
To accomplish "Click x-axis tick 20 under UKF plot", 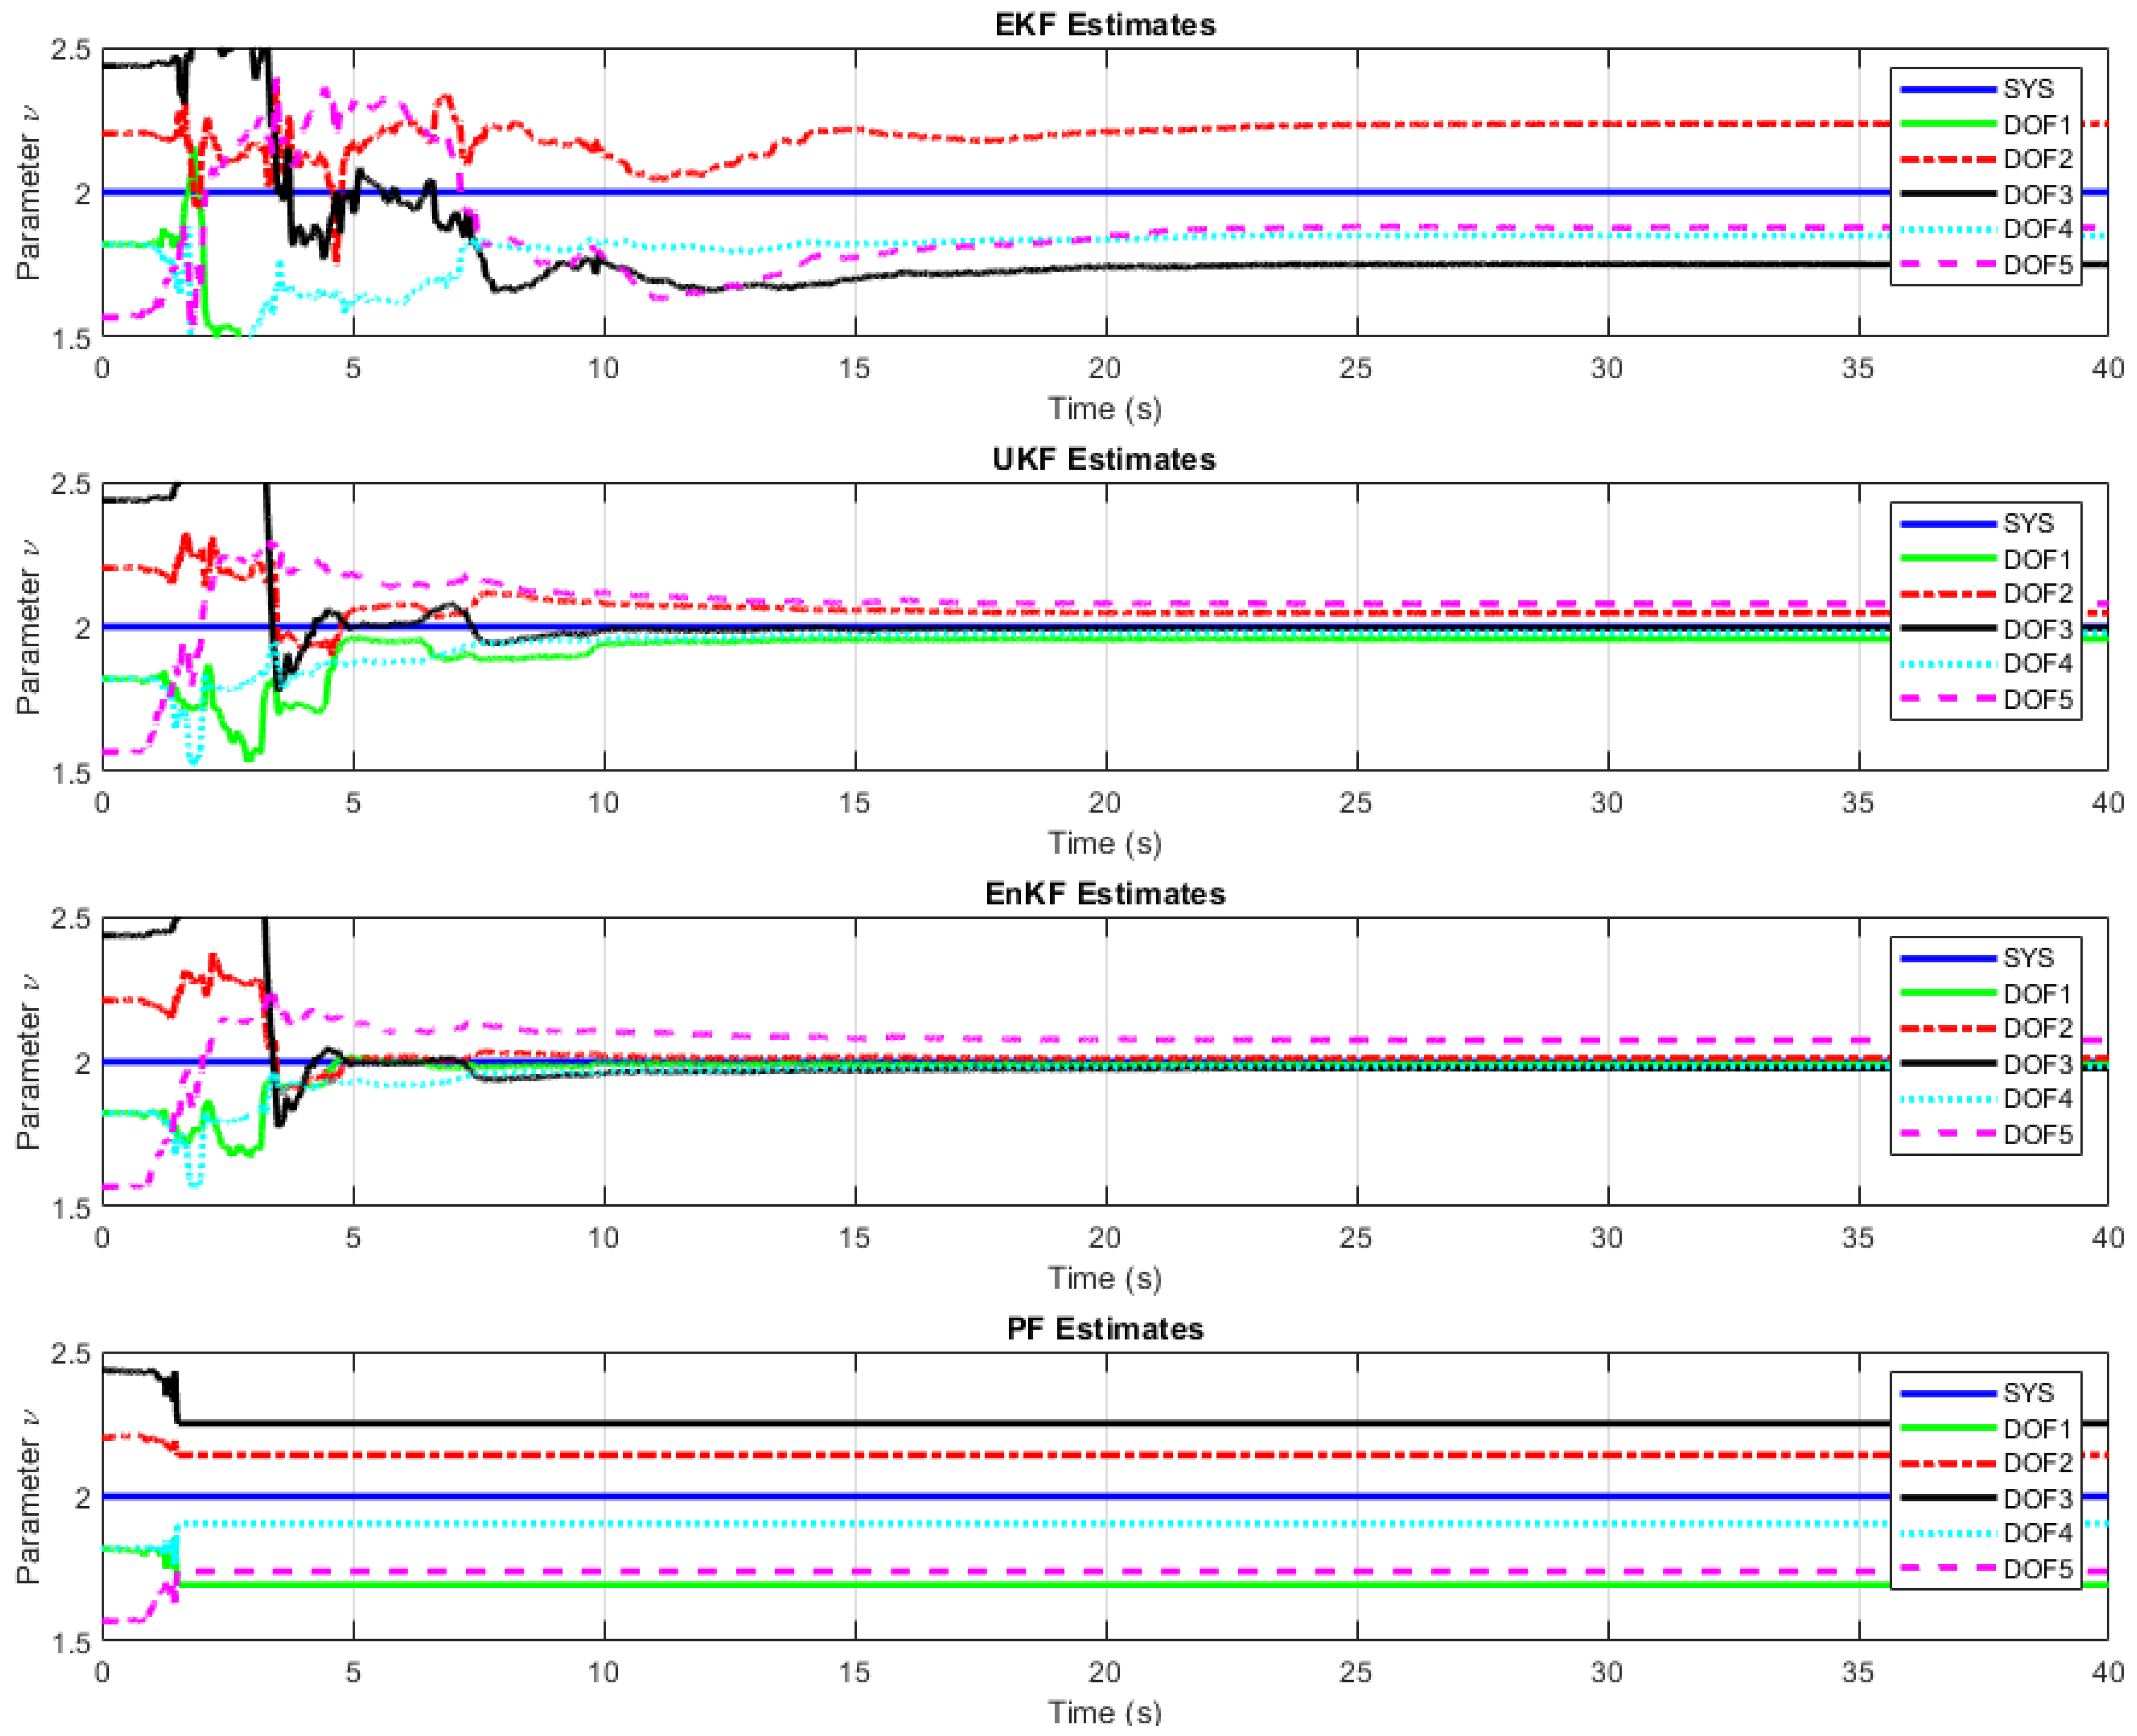I will click(x=1104, y=803).
